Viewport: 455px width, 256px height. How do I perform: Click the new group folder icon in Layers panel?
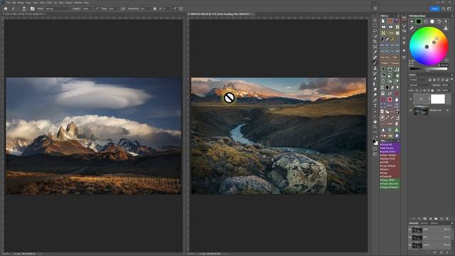click(436, 218)
